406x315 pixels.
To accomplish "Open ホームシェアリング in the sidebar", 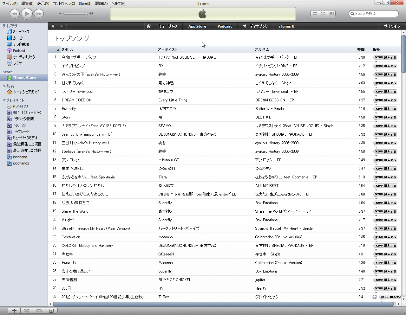I will pos(26,92).
